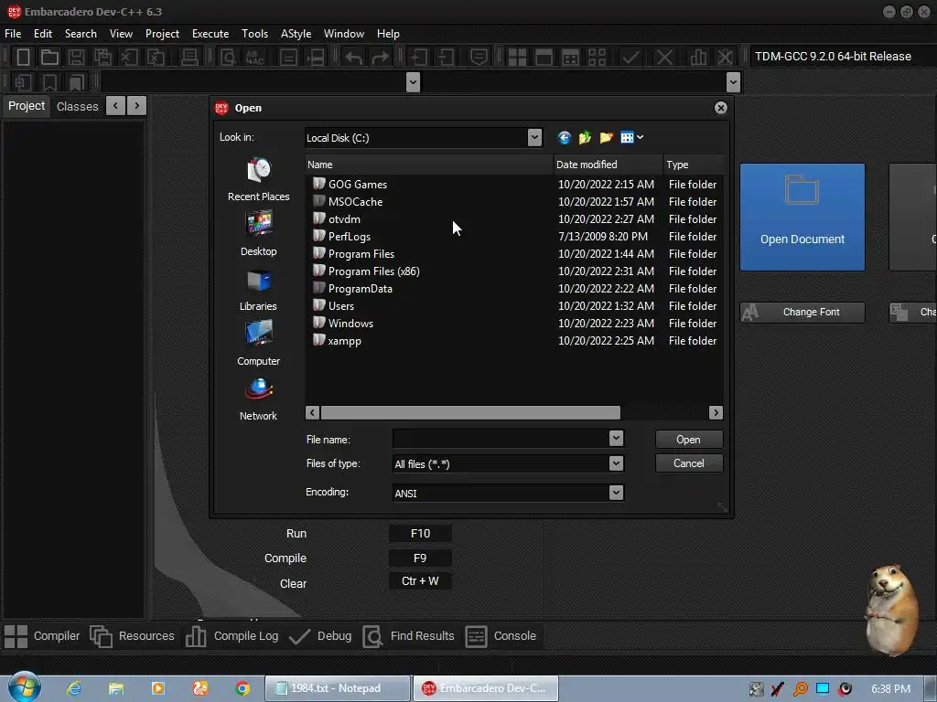Click the Rebuild All toolbar icon

pos(597,58)
